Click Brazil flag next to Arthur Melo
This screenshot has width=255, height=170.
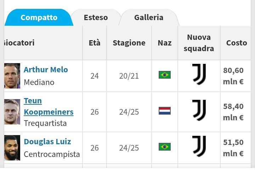click(x=164, y=75)
